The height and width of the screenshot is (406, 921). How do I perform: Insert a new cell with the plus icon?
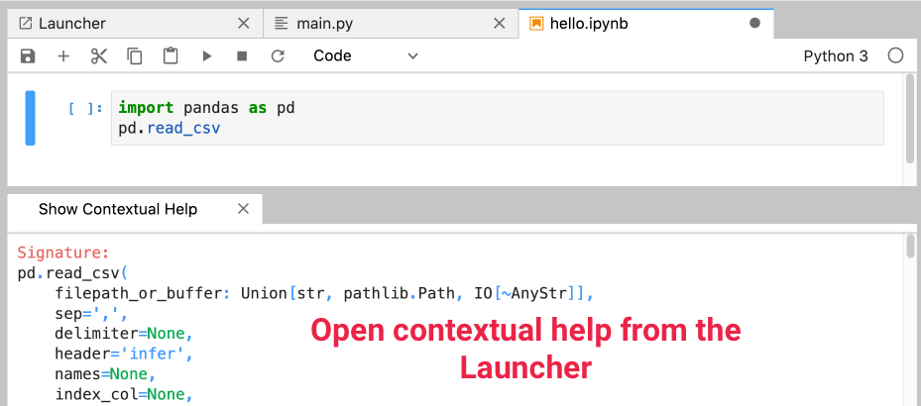(63, 56)
